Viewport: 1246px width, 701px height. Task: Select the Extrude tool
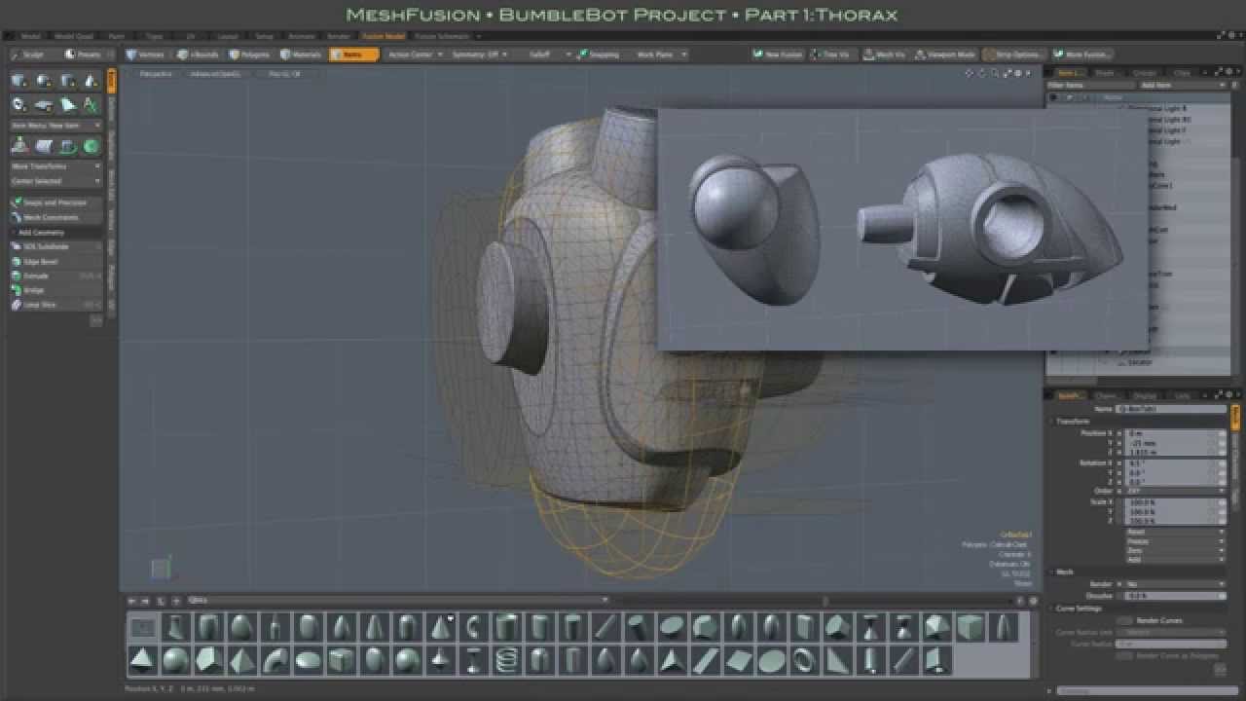[55, 276]
